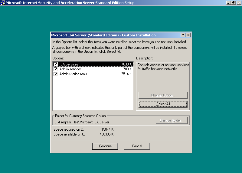Select the Administration tools row label
Image resolution: width=242 pixels, height=174 pixels.
[73, 74]
